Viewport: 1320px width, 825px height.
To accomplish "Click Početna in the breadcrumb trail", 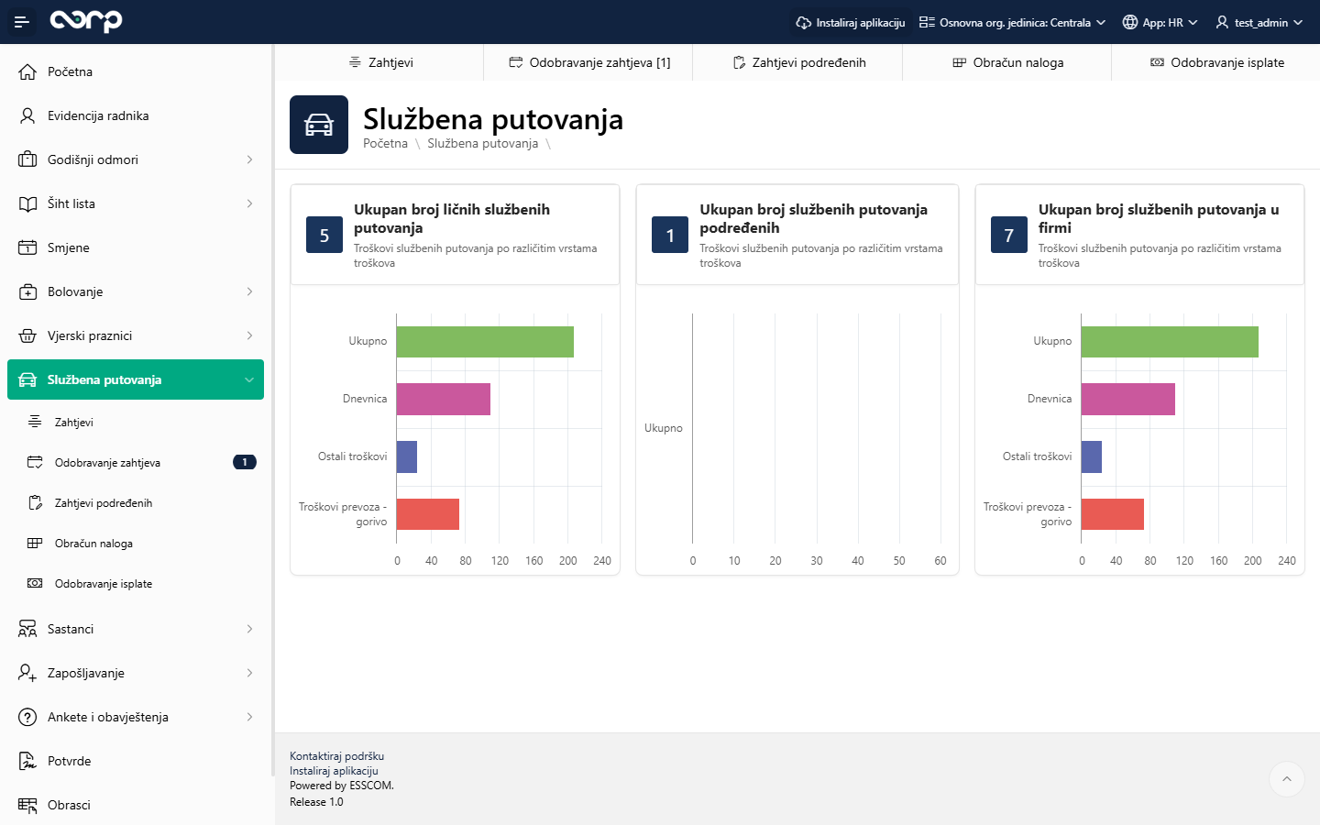I will point(385,143).
